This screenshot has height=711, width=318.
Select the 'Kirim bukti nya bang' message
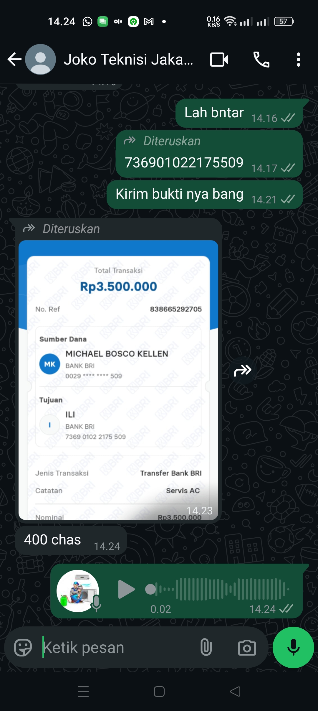tap(205, 195)
